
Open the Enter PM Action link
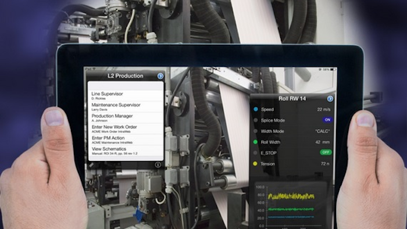[x=126, y=140]
